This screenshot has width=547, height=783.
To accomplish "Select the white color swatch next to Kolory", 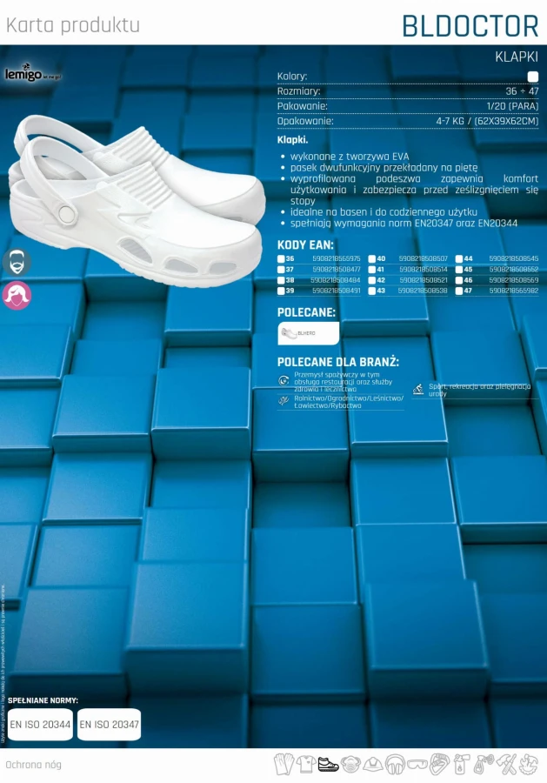I will tap(533, 77).
